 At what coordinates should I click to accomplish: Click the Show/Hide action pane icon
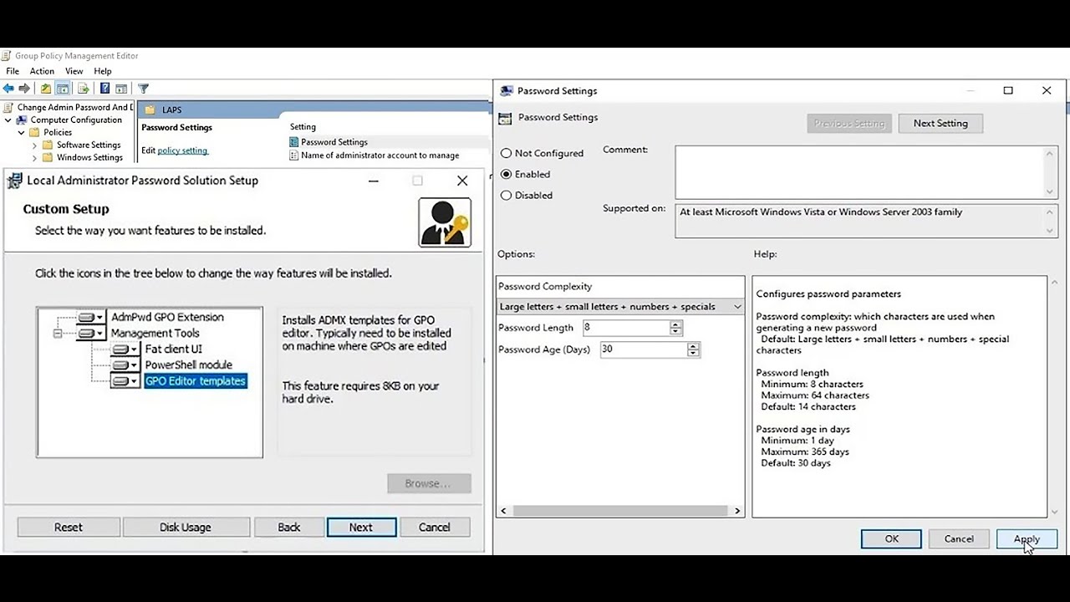click(121, 89)
